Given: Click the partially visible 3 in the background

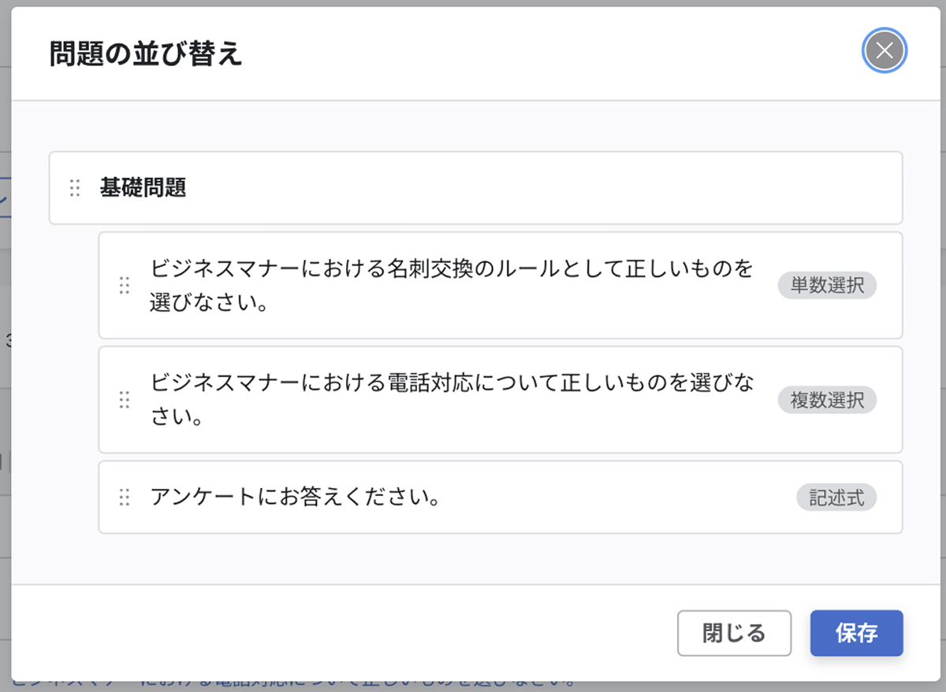Looking at the screenshot, I should click(x=9, y=340).
